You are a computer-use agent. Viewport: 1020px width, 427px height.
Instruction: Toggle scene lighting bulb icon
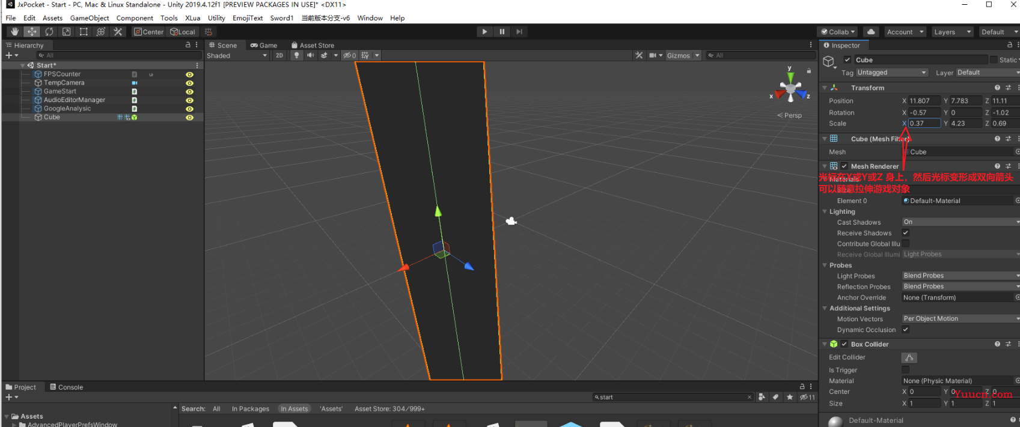(296, 55)
